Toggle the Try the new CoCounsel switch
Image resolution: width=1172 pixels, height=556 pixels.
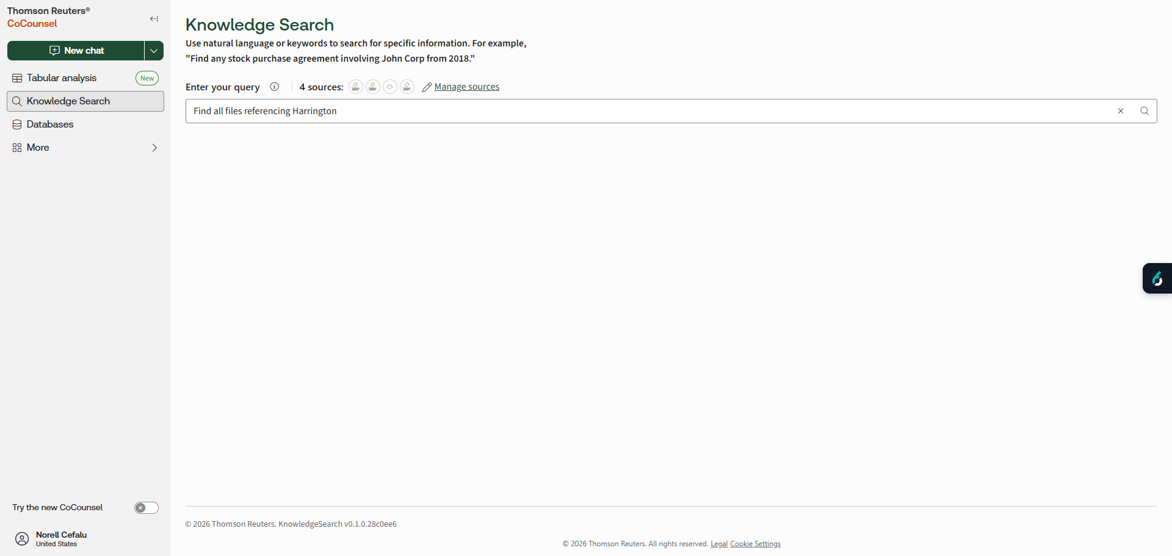[146, 508]
